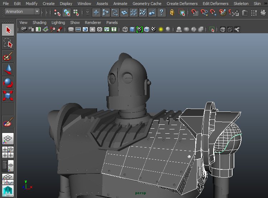
Task: Enable snap to view planes magnet
Action: 222,13
